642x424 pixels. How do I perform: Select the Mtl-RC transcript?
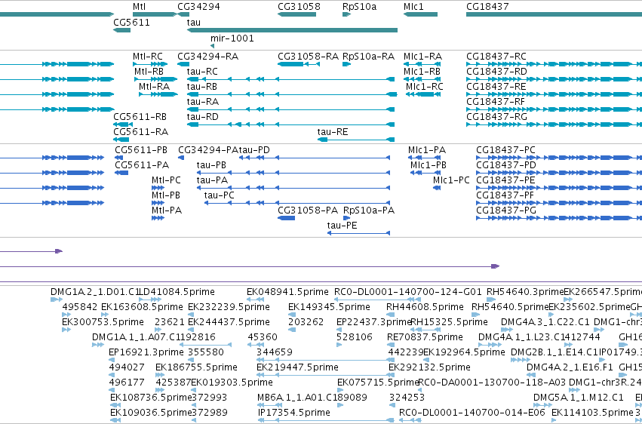150,64
